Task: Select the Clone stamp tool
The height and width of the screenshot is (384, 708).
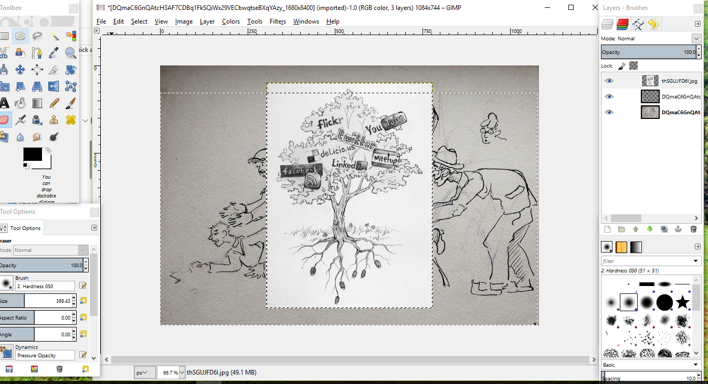Action: 54,120
